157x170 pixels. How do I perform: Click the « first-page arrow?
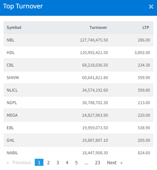click(8, 163)
